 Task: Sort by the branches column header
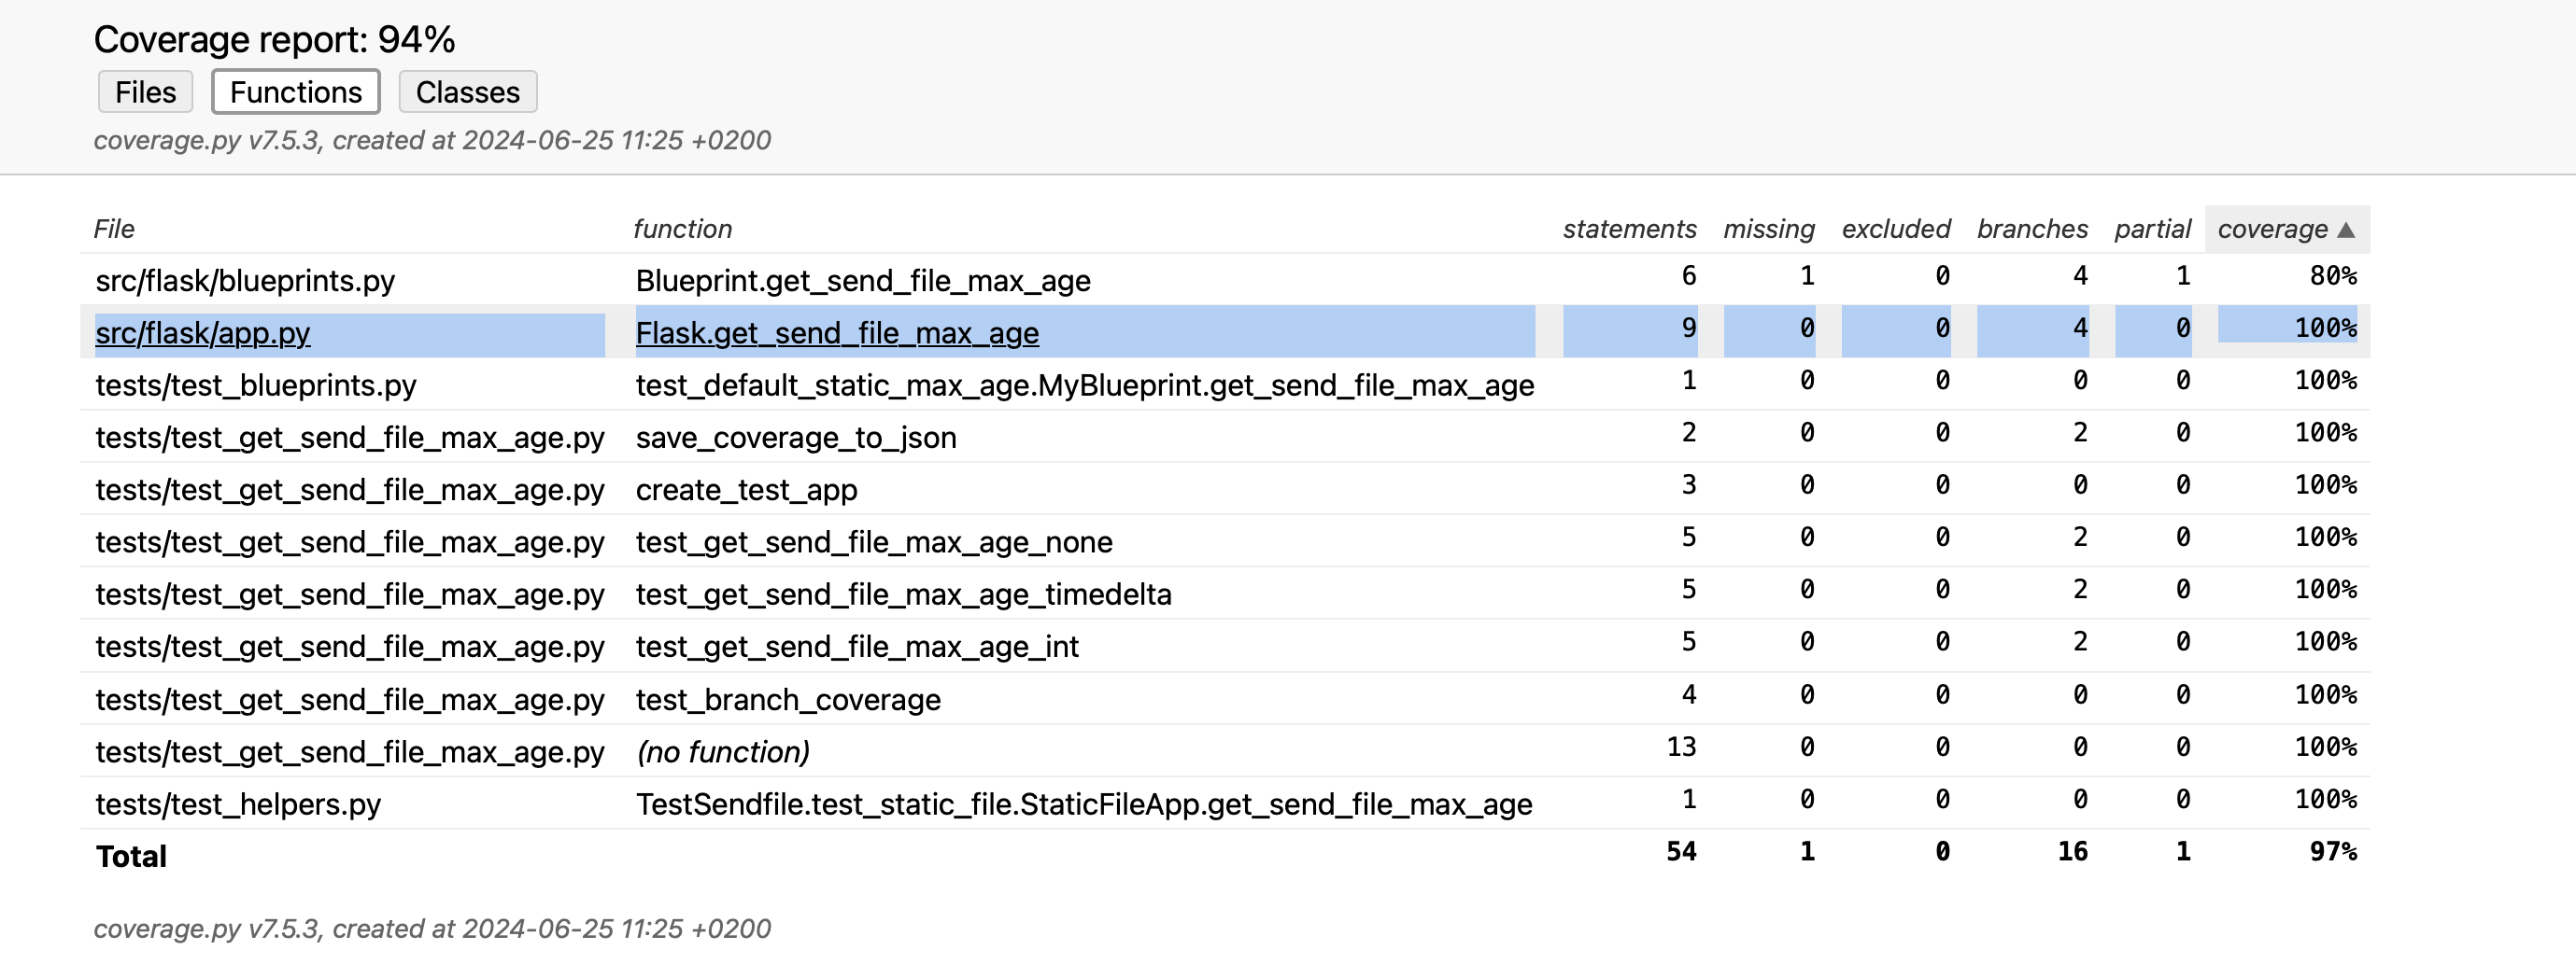tap(2032, 229)
